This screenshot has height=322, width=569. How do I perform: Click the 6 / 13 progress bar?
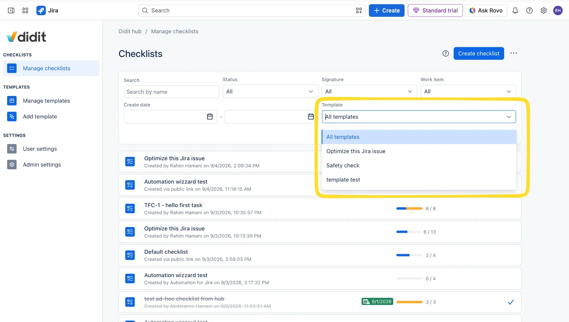[408, 232]
